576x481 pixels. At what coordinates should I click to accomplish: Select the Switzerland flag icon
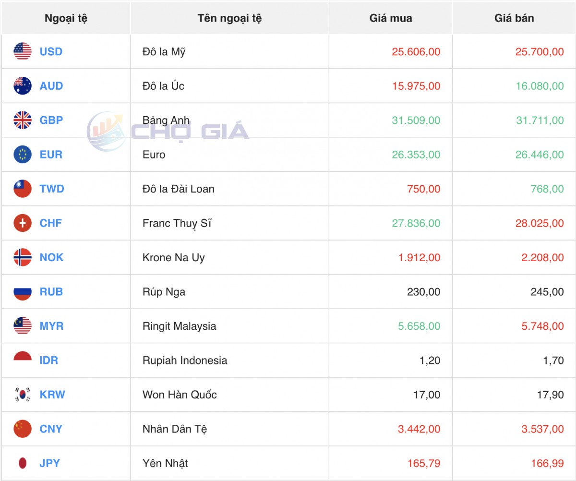pyautogui.click(x=23, y=223)
